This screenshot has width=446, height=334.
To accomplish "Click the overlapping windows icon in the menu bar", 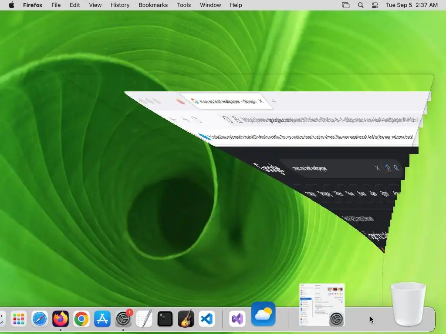I will (x=345, y=5).
